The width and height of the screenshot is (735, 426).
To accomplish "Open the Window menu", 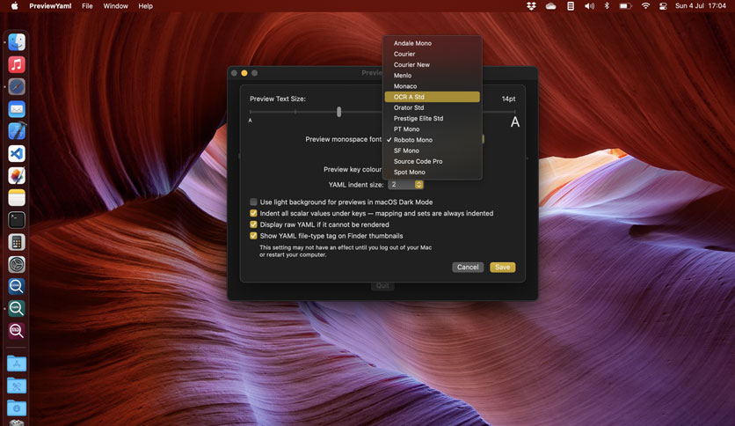I will pyautogui.click(x=115, y=6).
